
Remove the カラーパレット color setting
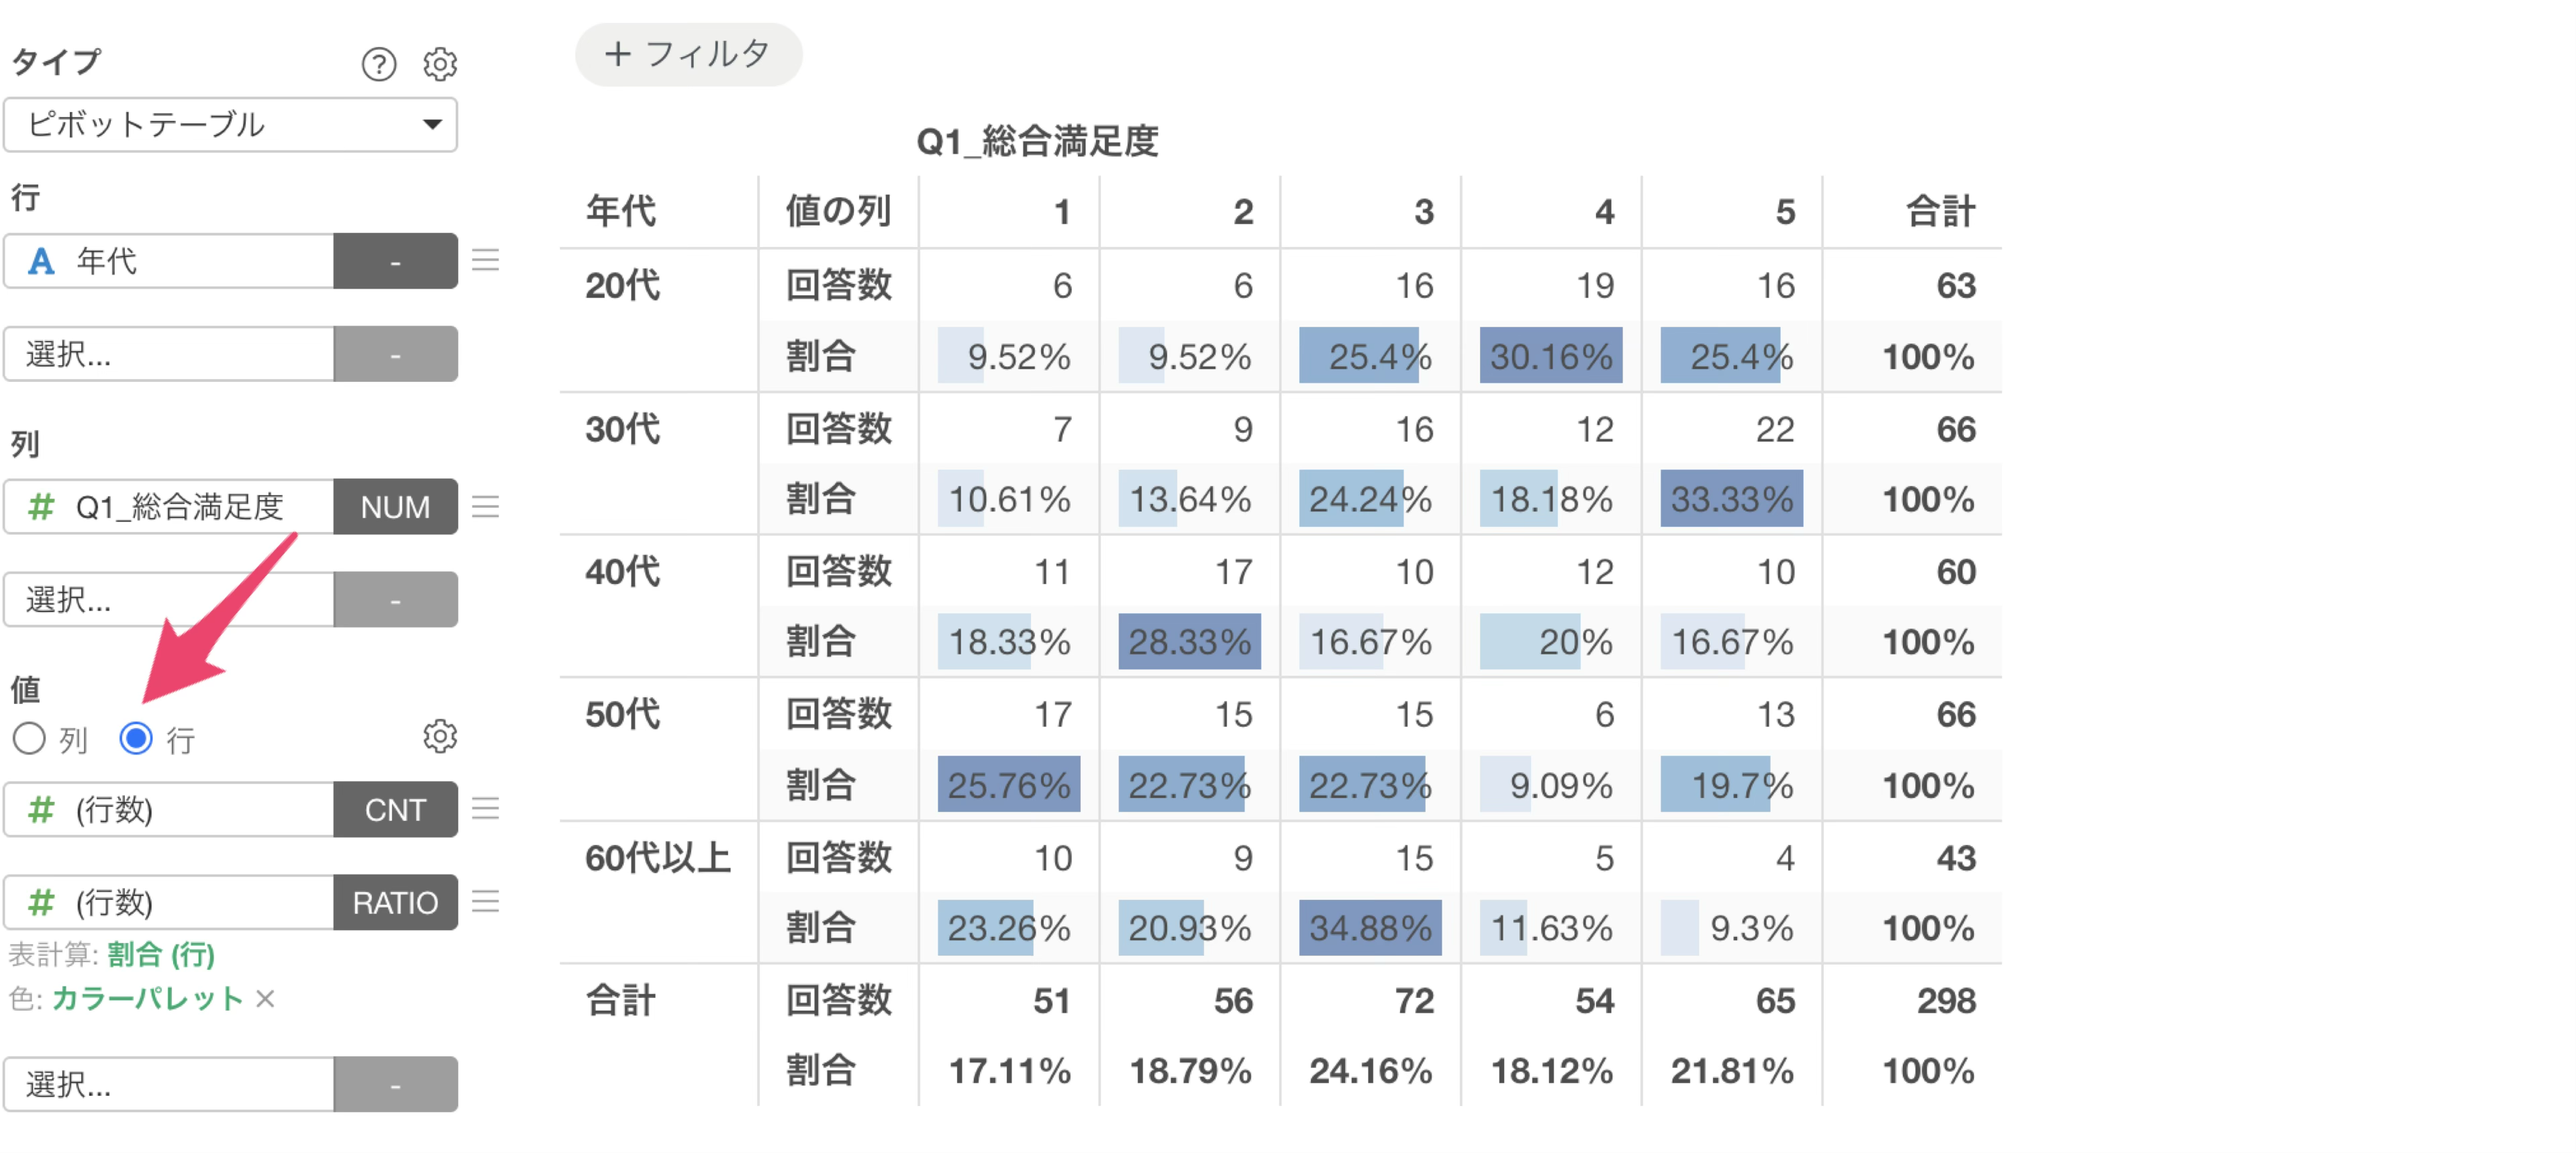[x=265, y=999]
